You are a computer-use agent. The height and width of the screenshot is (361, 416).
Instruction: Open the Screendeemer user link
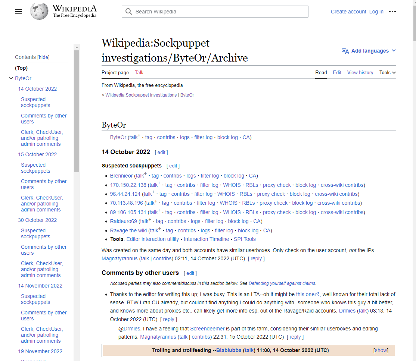[x=207, y=329]
